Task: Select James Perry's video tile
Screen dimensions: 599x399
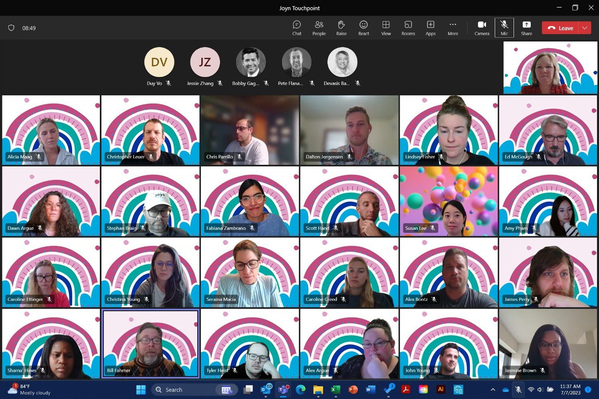Action: pyautogui.click(x=548, y=273)
